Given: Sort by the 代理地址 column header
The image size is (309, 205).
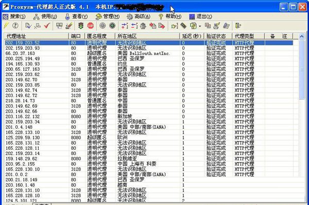Looking at the screenshot, I should (x=37, y=36).
